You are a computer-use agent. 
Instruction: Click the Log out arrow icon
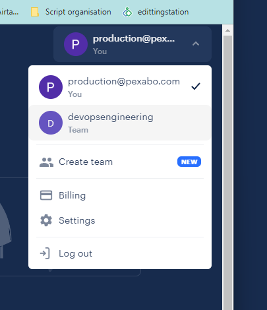pyautogui.click(x=45, y=253)
